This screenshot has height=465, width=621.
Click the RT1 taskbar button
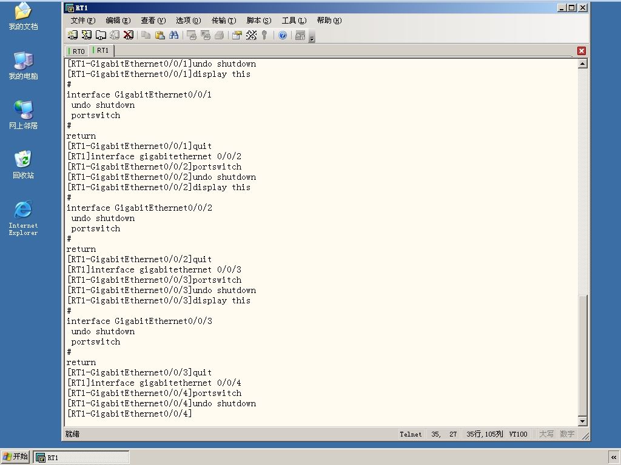82,458
